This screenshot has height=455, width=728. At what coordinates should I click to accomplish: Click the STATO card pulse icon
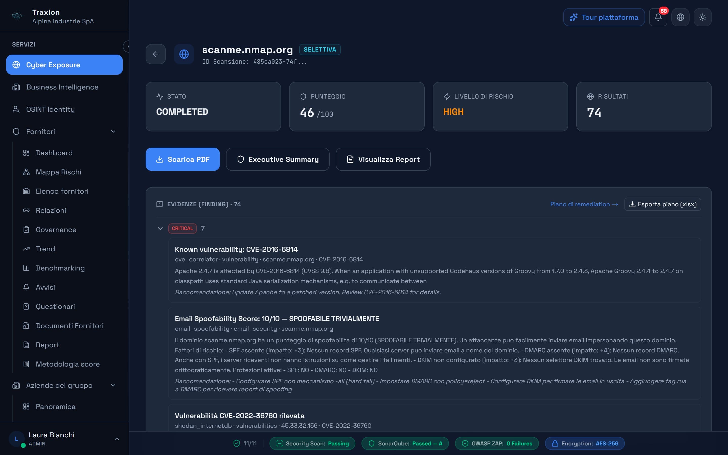pyautogui.click(x=160, y=97)
